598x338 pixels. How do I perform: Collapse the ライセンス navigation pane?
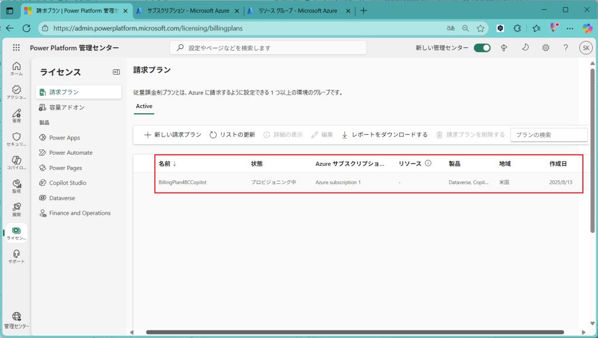click(116, 72)
